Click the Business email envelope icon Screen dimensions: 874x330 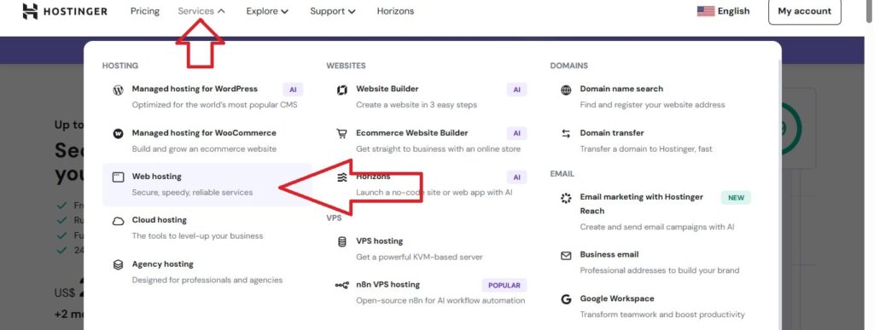point(566,256)
